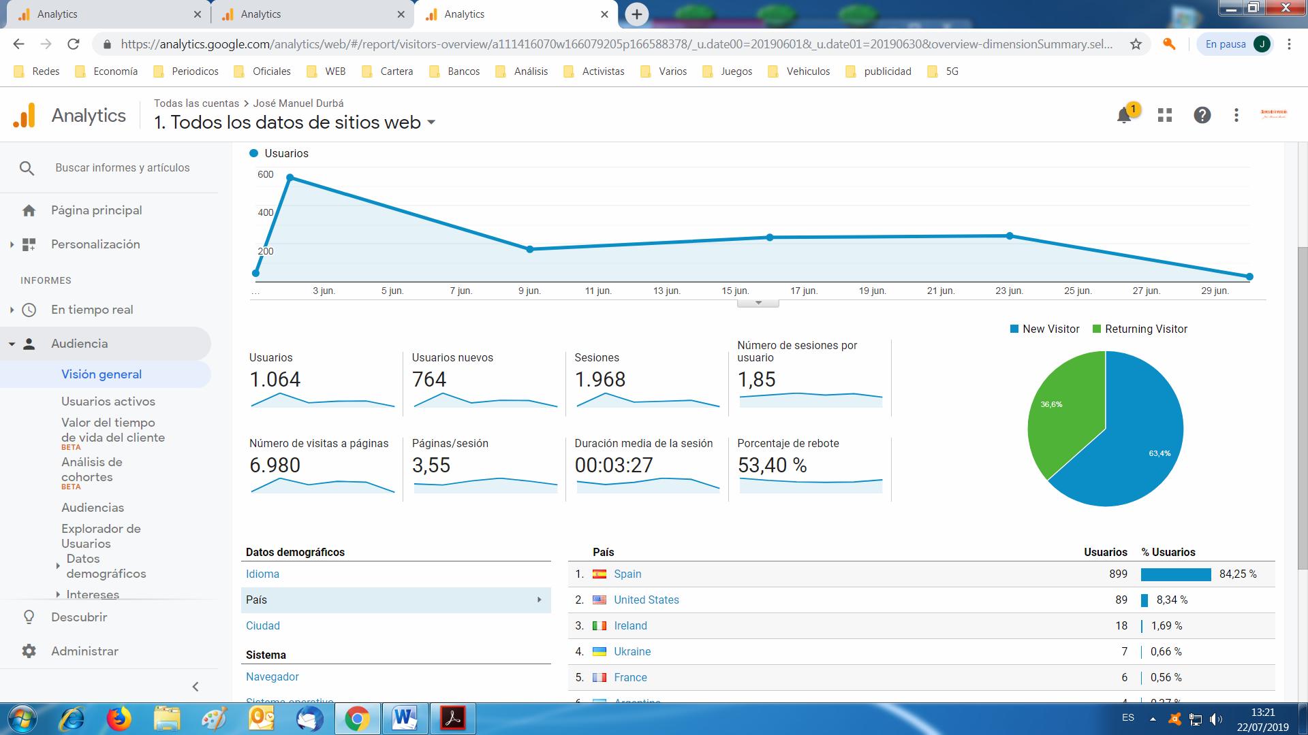Open the Economía bookmarks folder
The height and width of the screenshot is (735, 1308).
tap(106, 71)
